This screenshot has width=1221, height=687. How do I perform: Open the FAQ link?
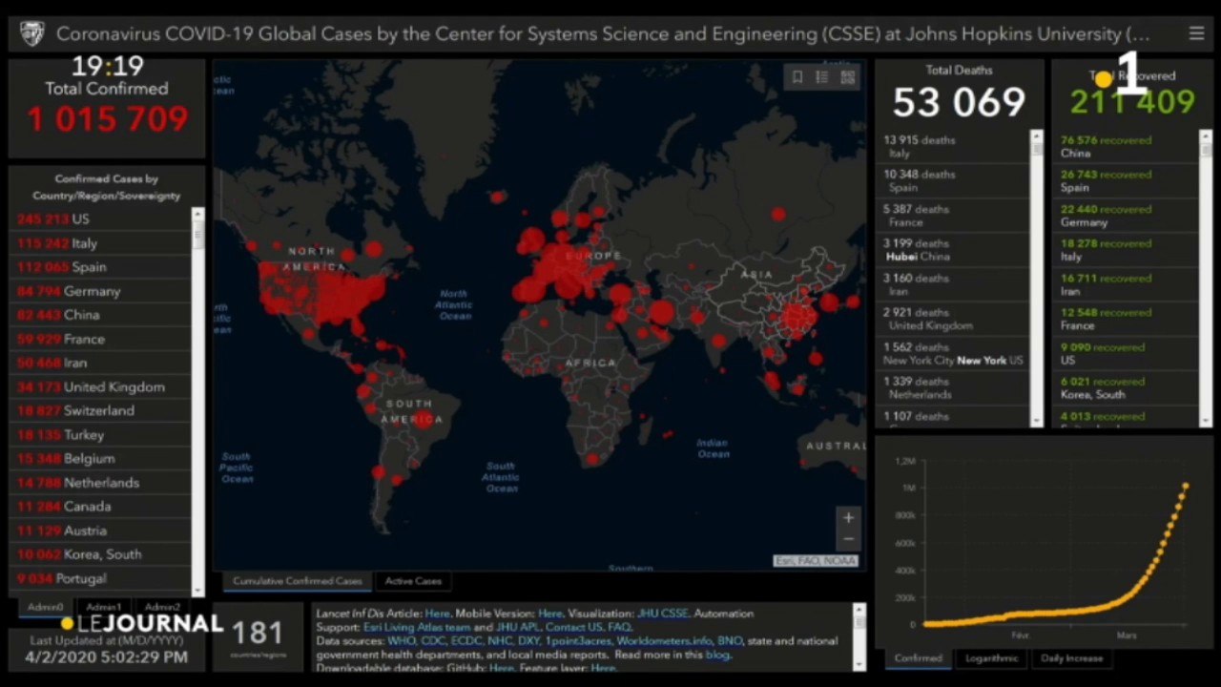point(618,628)
